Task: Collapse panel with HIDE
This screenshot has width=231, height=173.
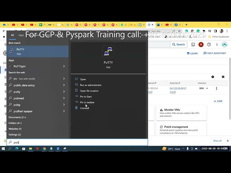Action: coord(218,101)
